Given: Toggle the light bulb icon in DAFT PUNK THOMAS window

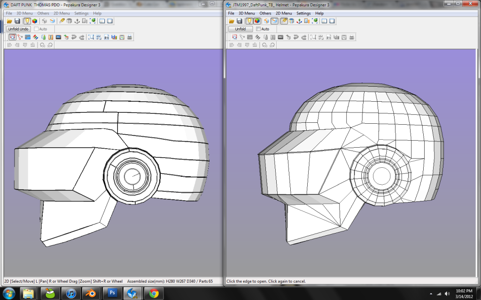Looking at the screenshot, I should [27, 21].
